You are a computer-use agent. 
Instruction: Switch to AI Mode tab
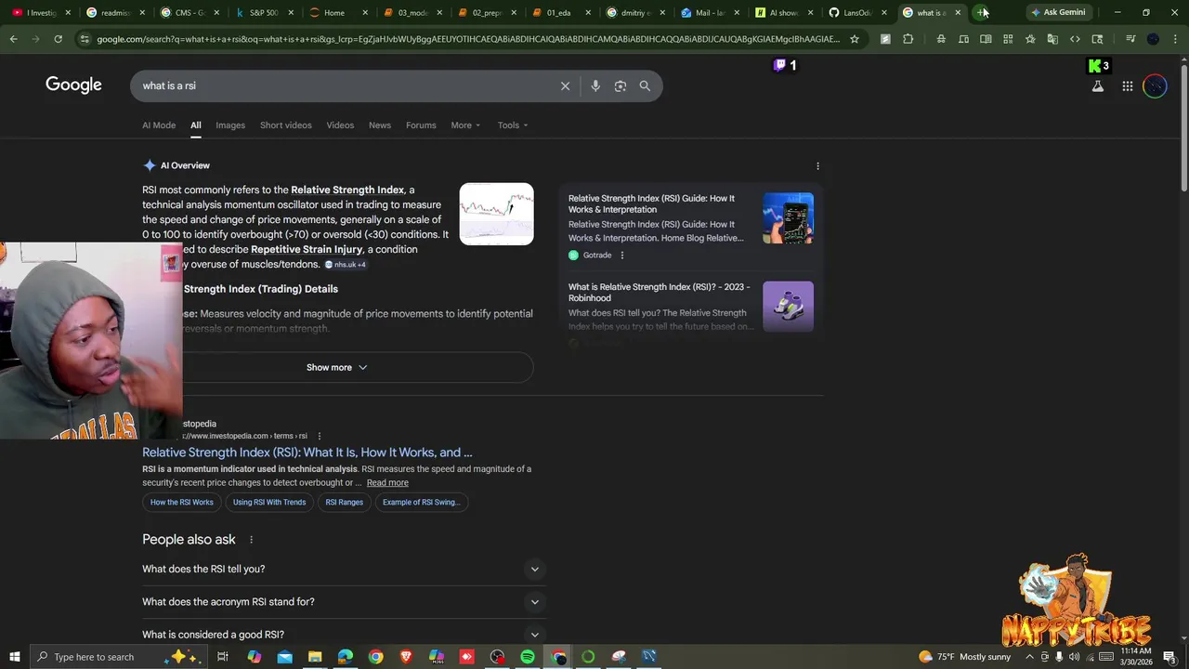point(159,125)
